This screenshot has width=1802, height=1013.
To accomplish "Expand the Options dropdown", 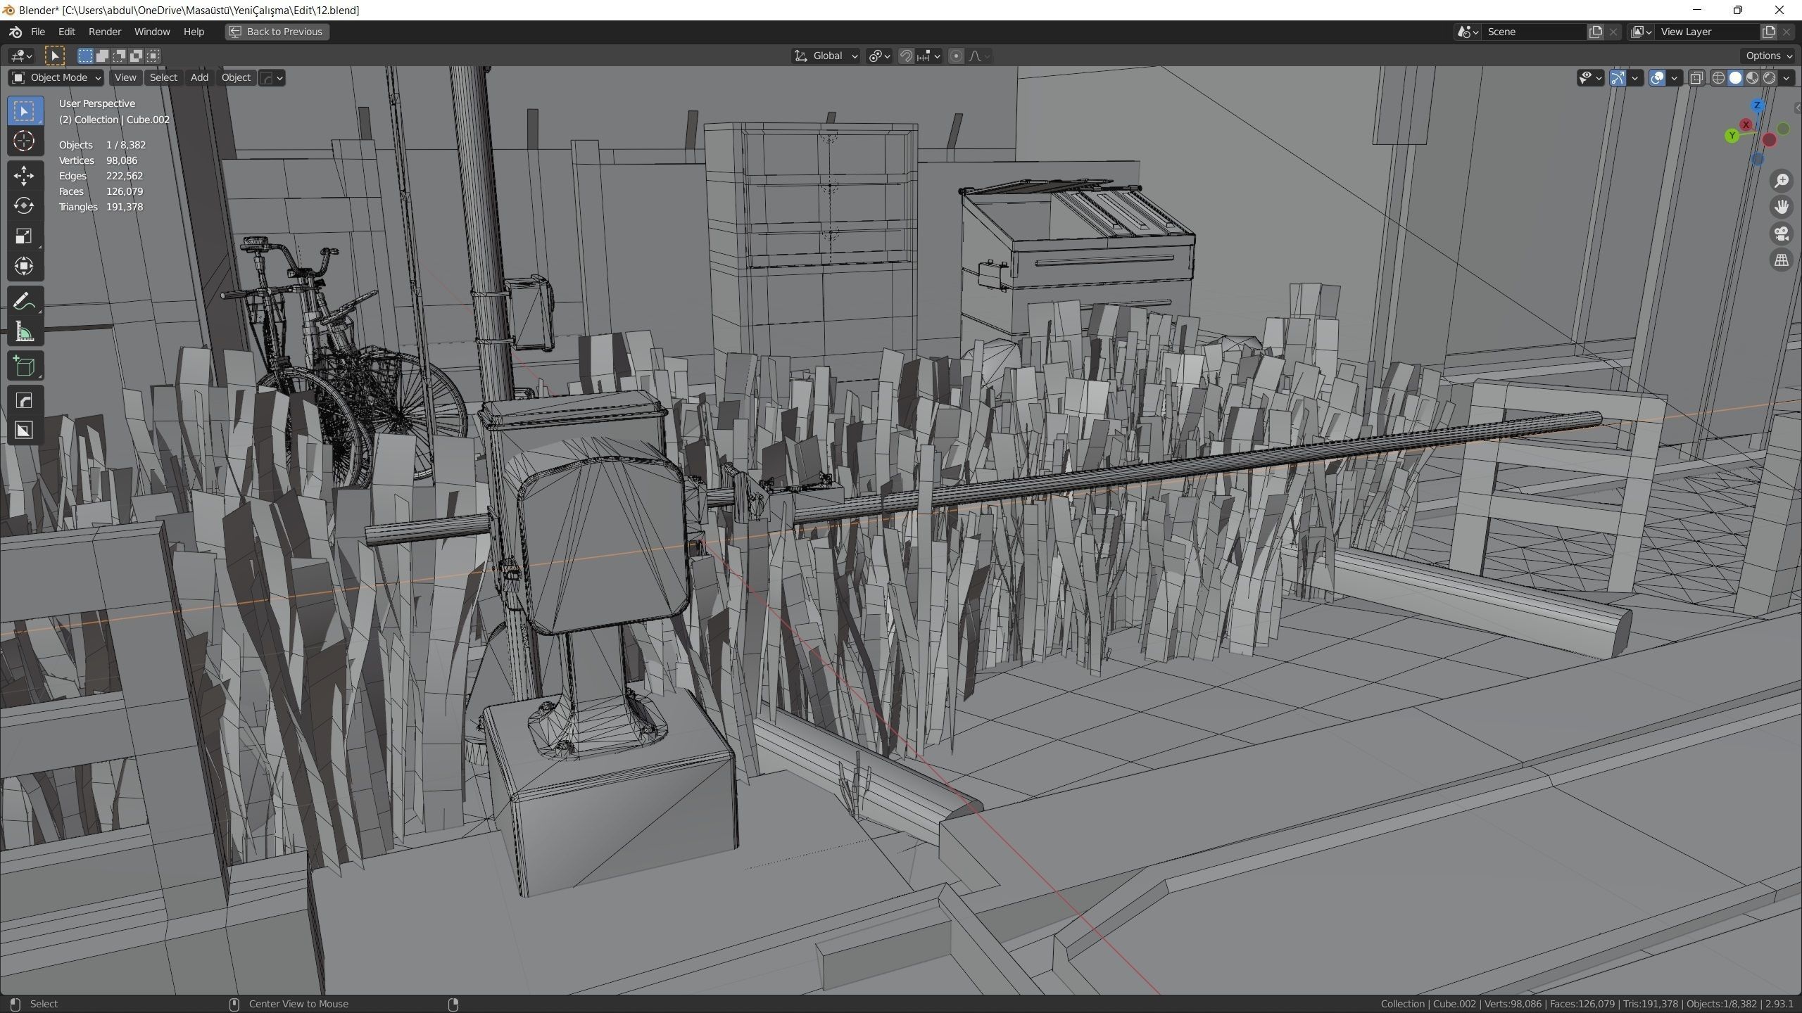I will (1769, 56).
